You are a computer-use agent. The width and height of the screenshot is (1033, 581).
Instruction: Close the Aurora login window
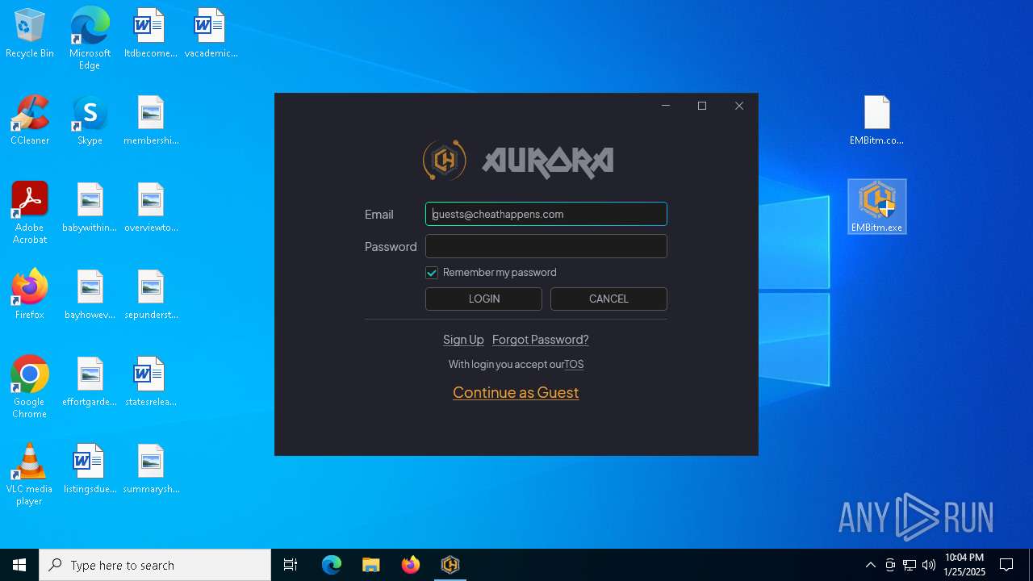pos(739,106)
